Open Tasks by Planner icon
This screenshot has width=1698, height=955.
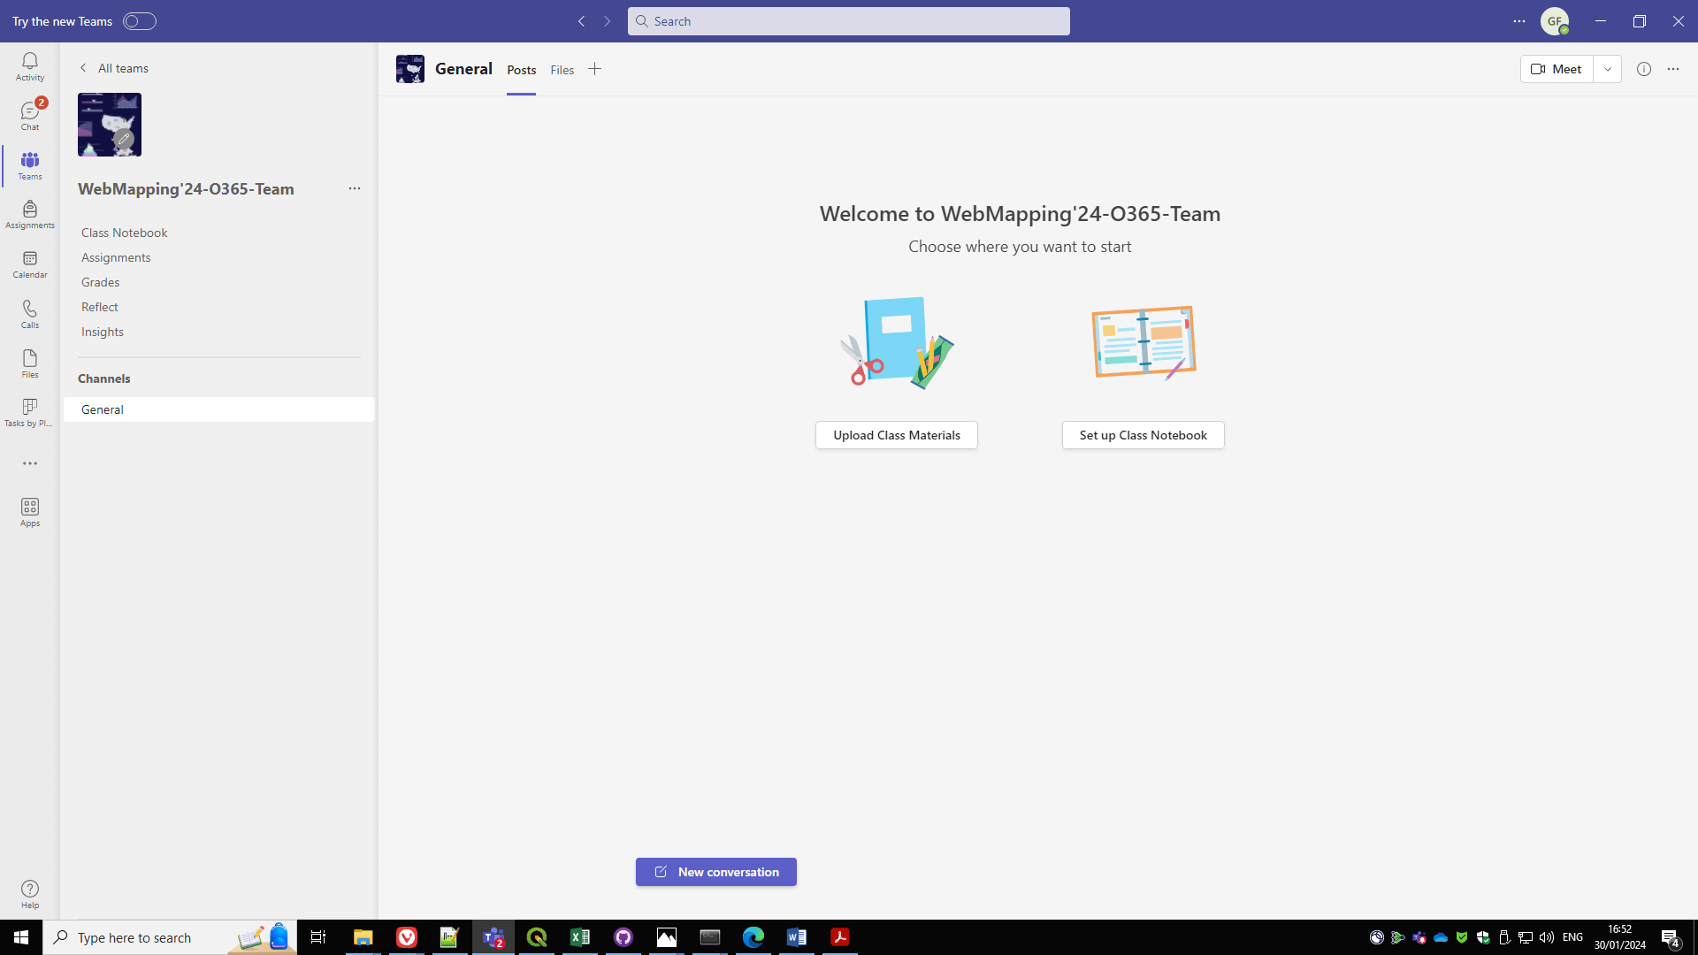click(30, 412)
